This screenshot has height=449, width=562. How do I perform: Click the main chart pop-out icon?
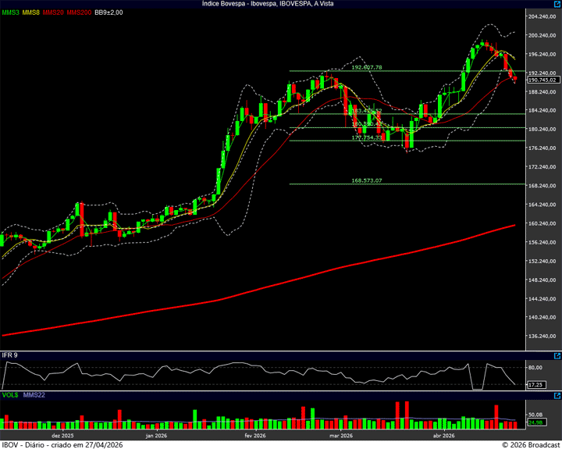point(556,5)
